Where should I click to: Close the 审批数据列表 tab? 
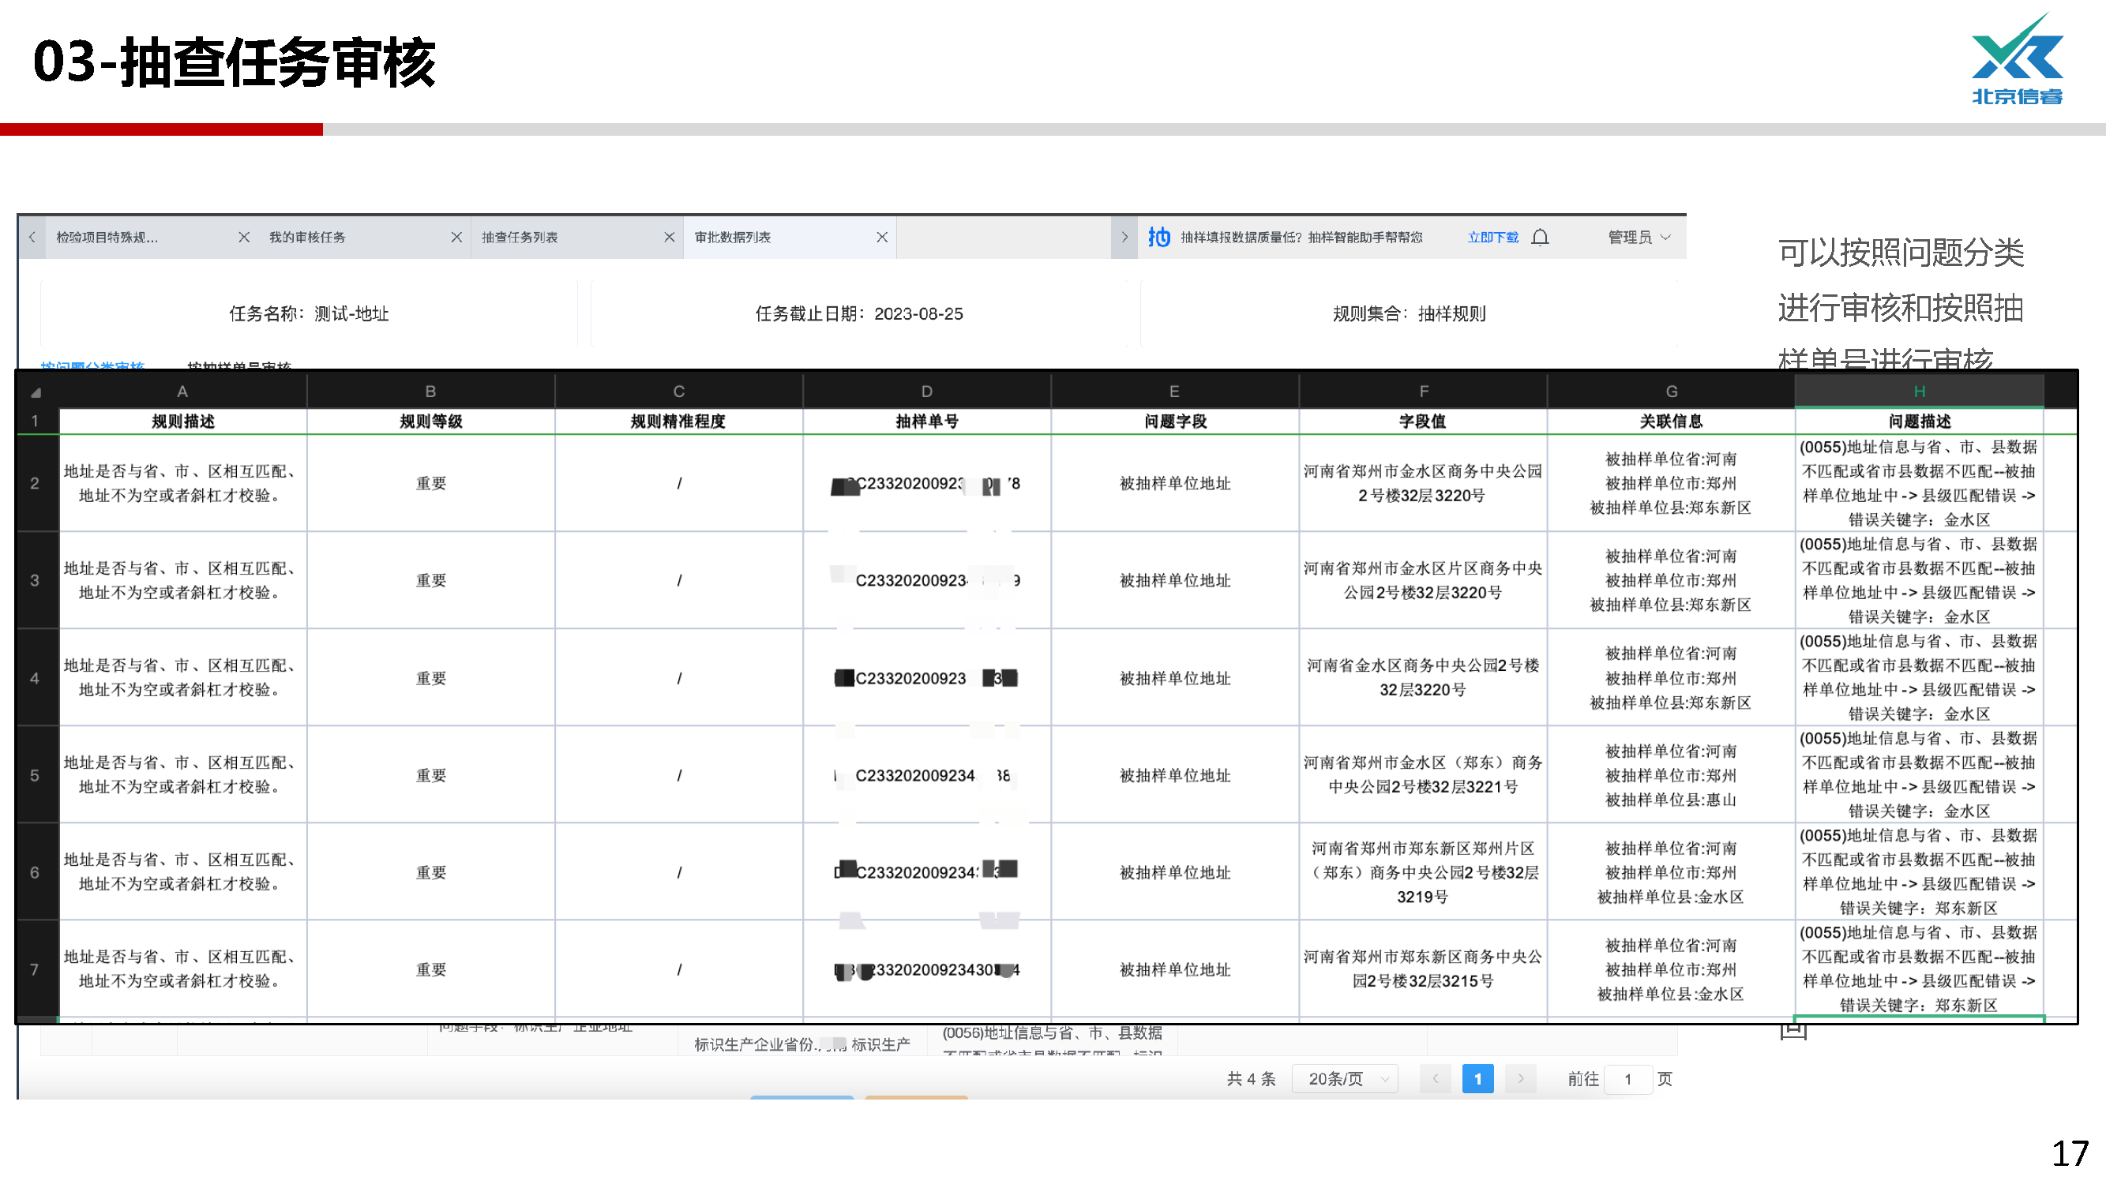pos(881,237)
